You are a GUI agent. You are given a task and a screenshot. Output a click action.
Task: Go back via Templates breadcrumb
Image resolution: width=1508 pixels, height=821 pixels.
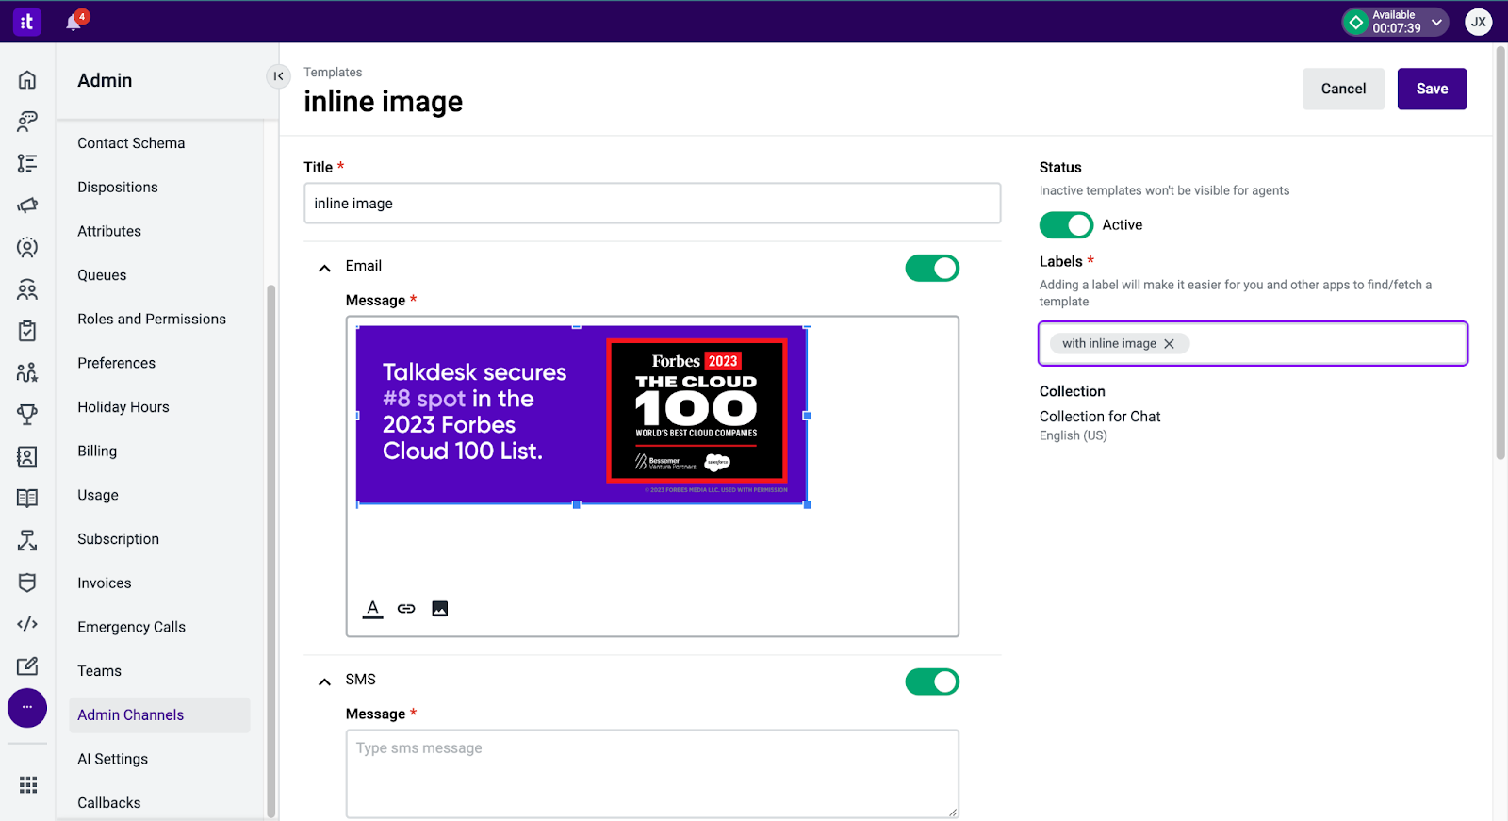point(333,73)
